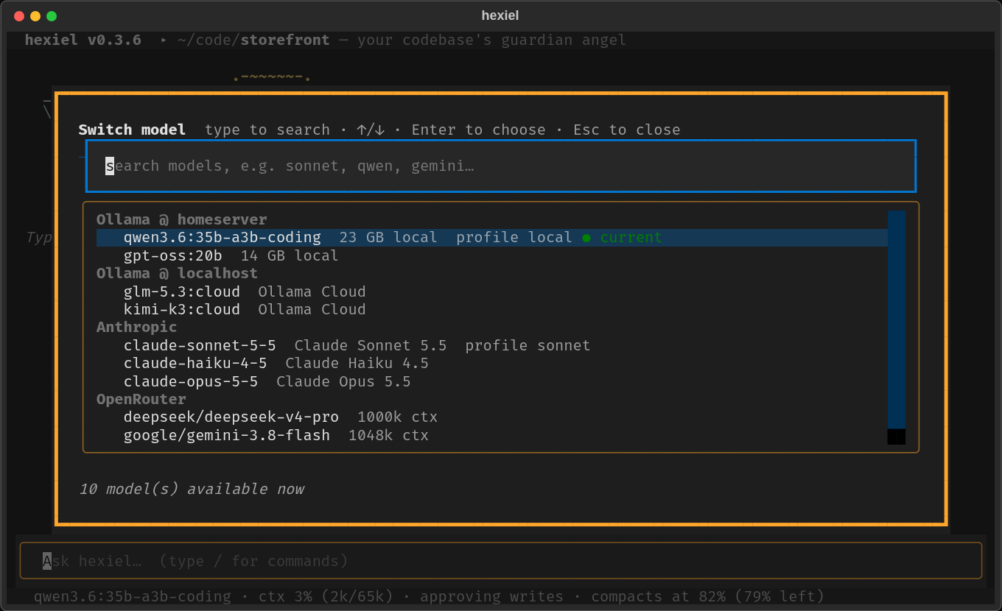Click the Anthropic group header
Image resolution: width=1002 pixels, height=611 pixels.
(137, 327)
